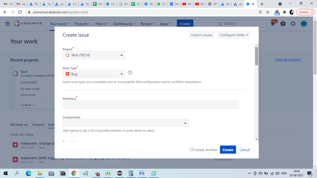The image size is (317, 178).
Task: Open Windows taskbar search
Action: 17,173
